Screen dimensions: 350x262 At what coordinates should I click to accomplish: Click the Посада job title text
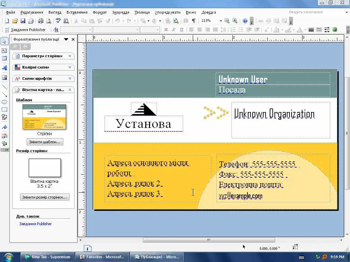click(x=232, y=90)
